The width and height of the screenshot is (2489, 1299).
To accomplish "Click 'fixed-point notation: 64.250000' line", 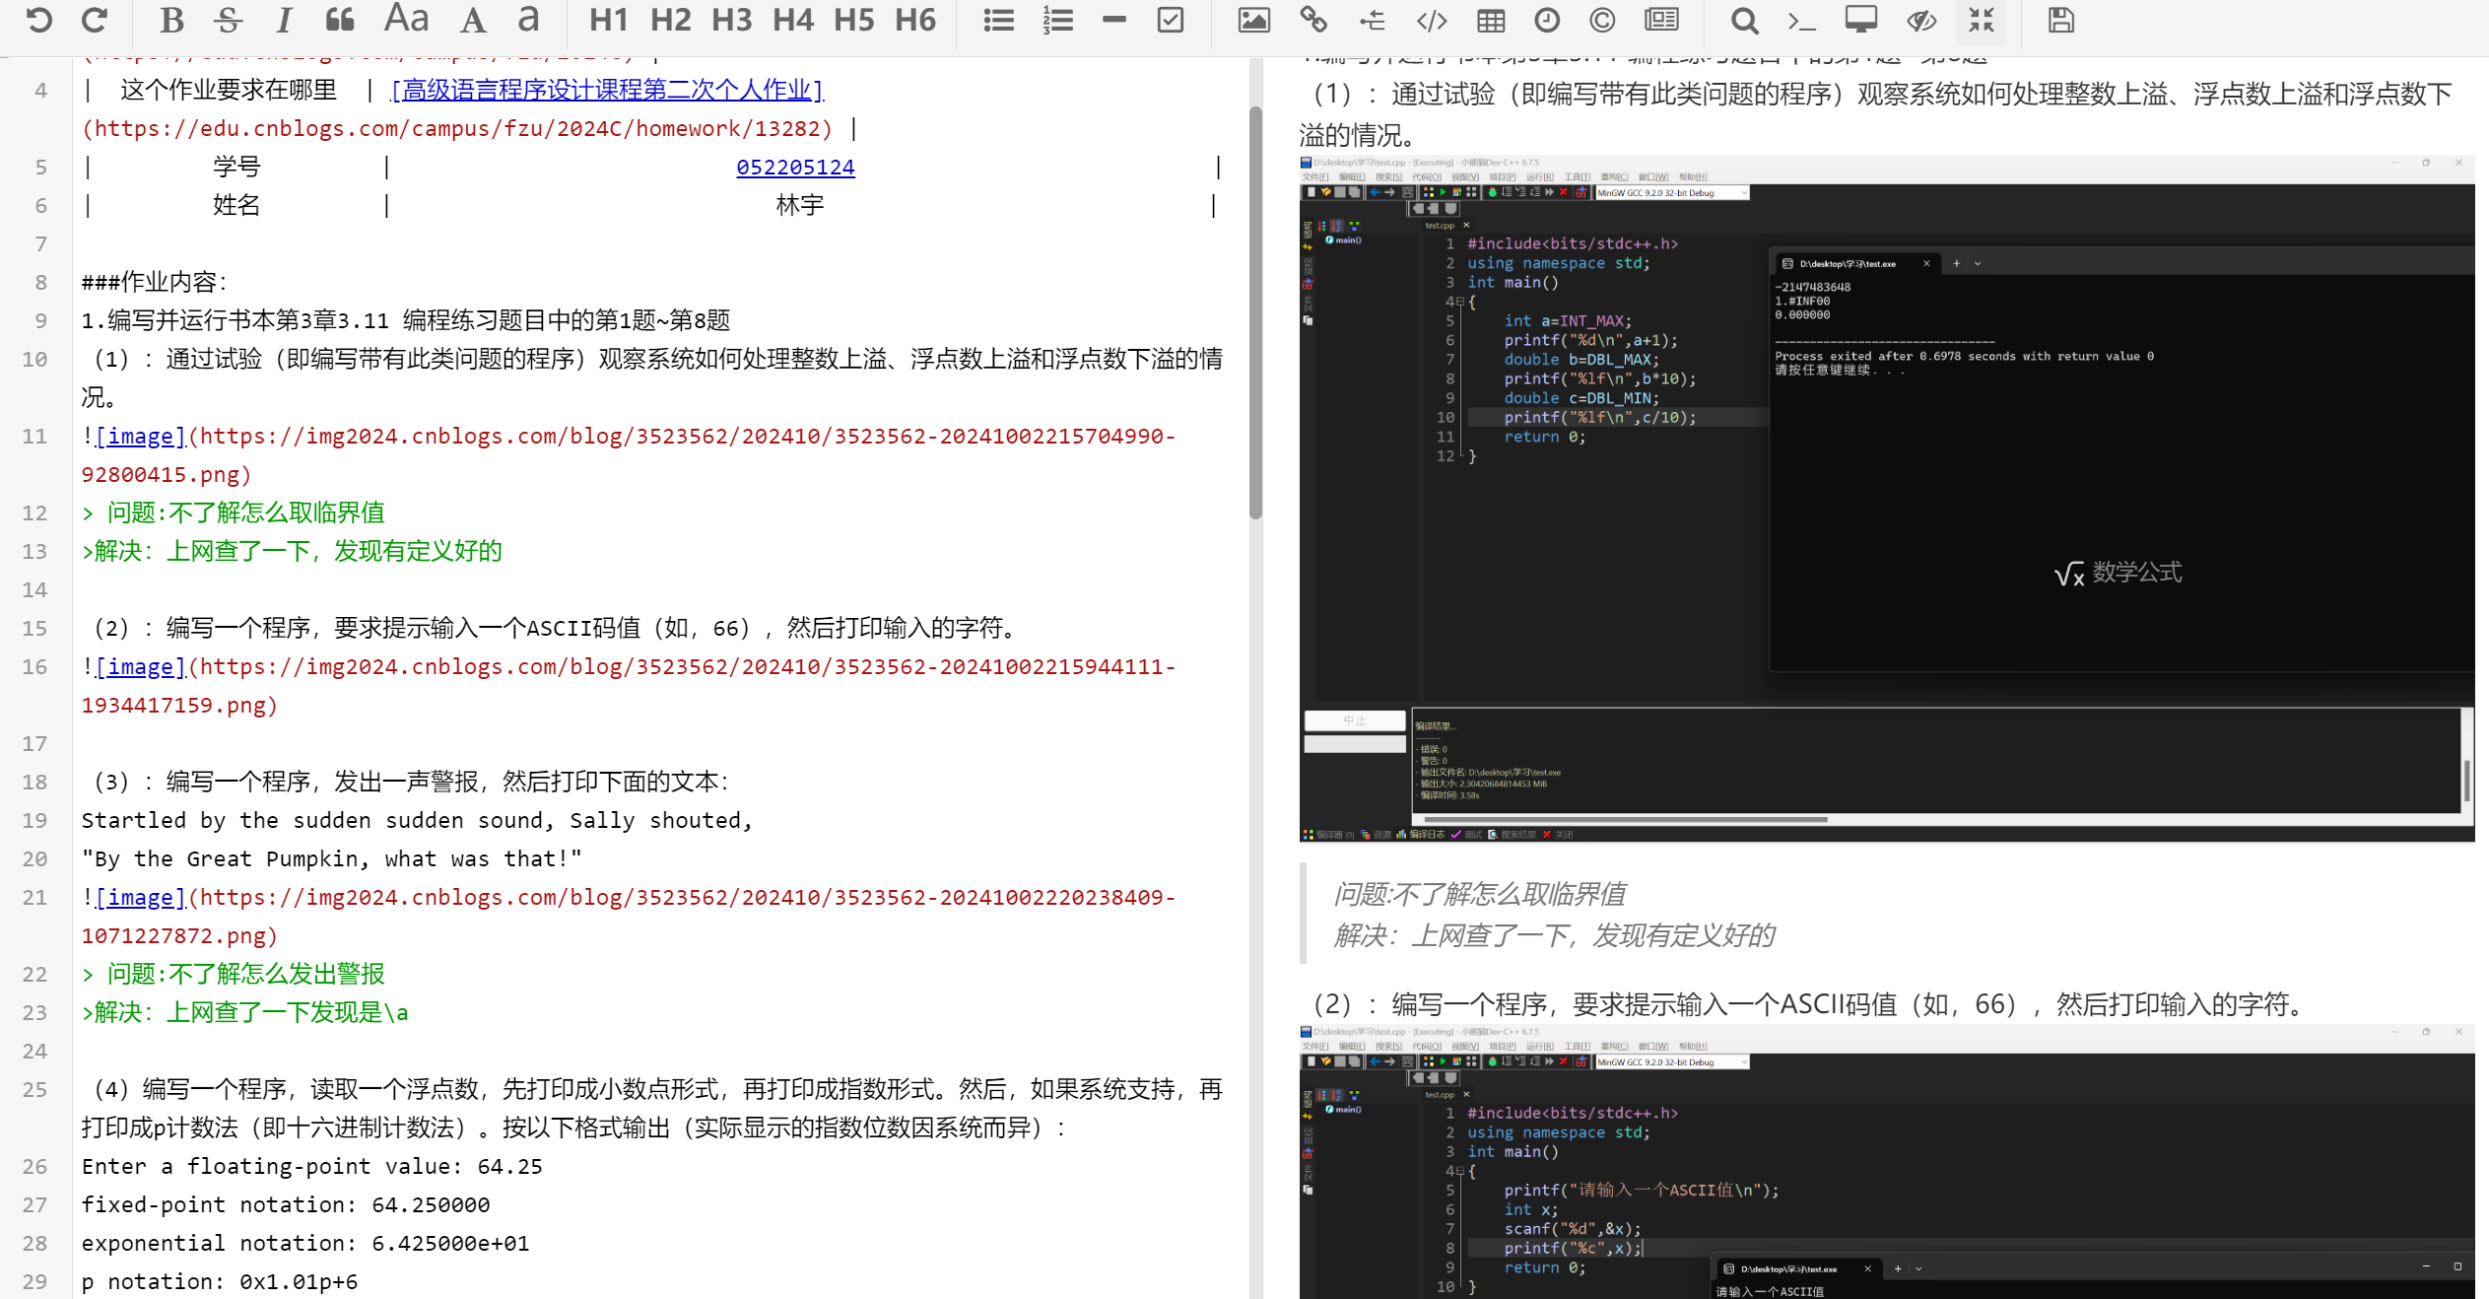I will 286,1204.
